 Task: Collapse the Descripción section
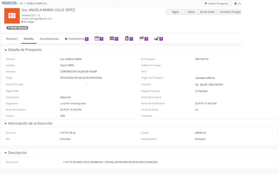6,153
